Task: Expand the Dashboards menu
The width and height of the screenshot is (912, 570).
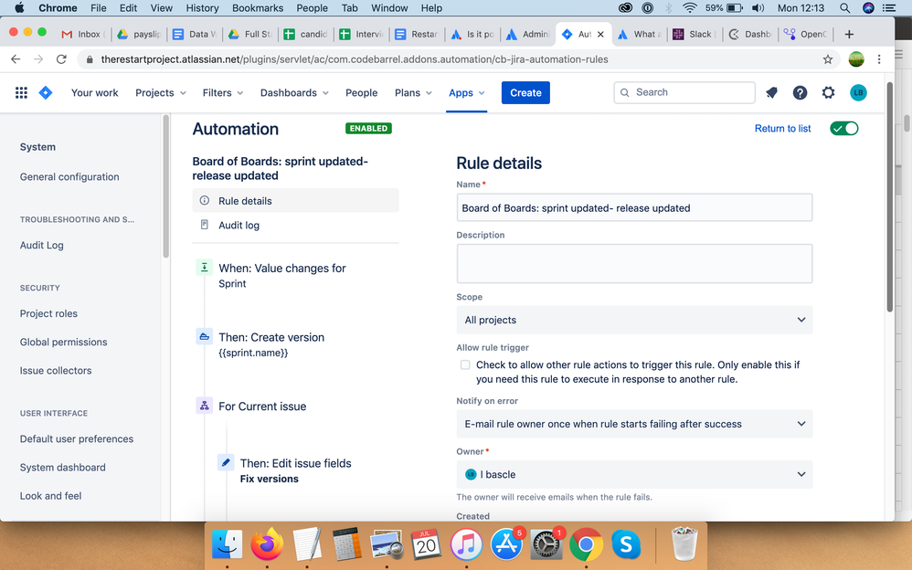Action: [x=294, y=92]
